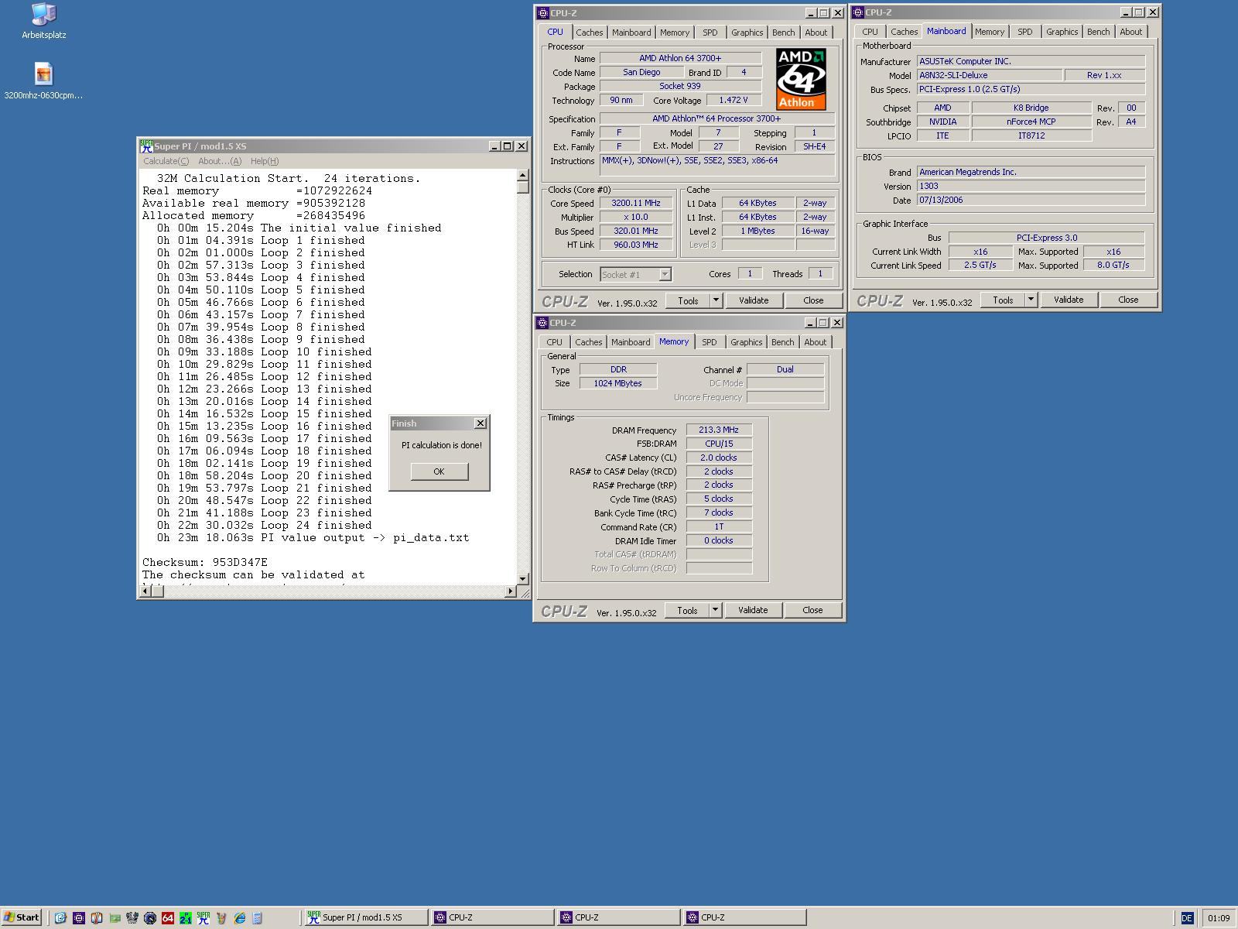
Task: Open the Bench tab in the CPU window
Action: 783,33
